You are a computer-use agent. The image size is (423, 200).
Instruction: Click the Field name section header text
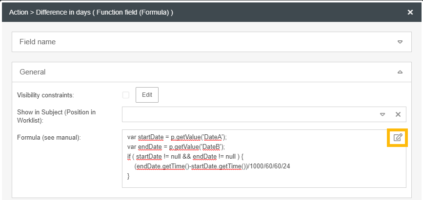pyautogui.click(x=38, y=42)
